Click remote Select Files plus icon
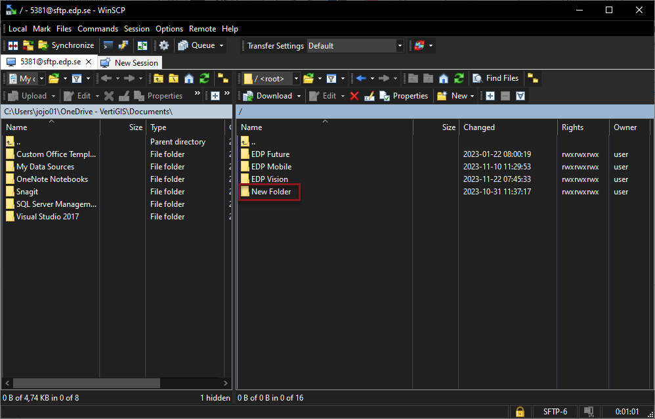The image size is (655, 419). 490,96
